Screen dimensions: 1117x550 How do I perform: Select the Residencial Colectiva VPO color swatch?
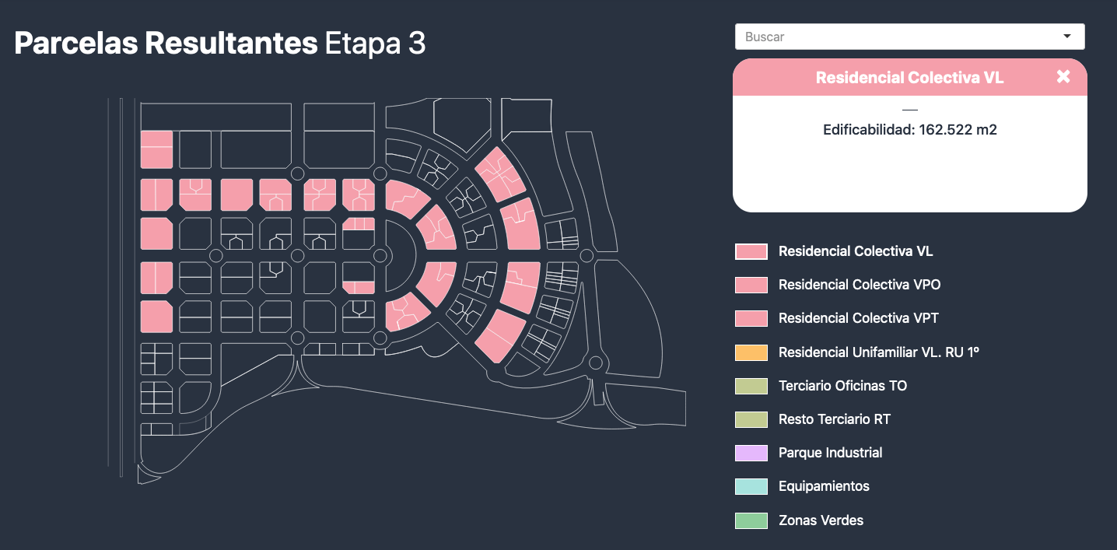coord(751,285)
